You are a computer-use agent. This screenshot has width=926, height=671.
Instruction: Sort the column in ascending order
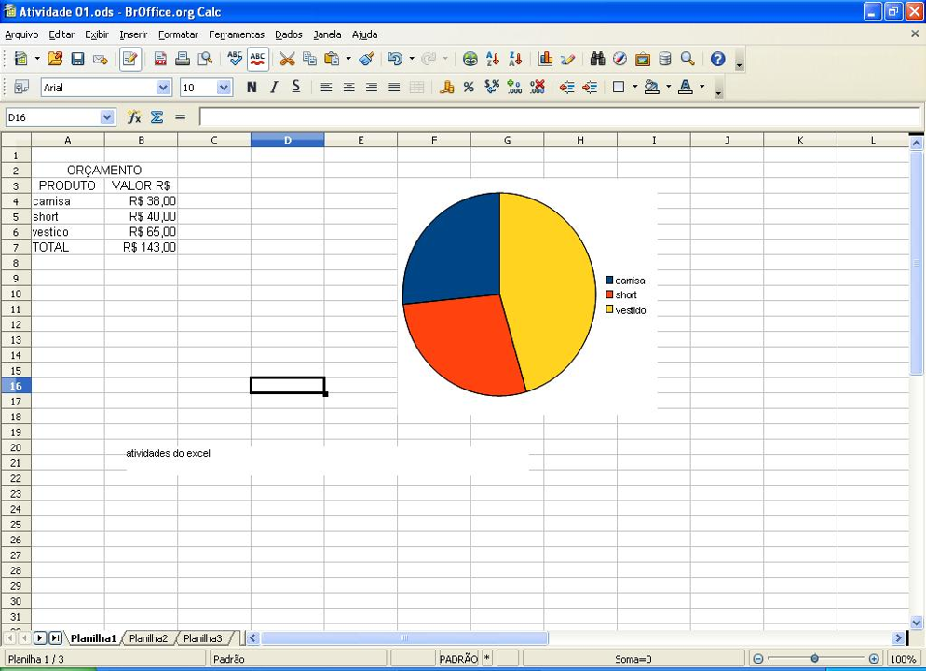click(x=493, y=60)
